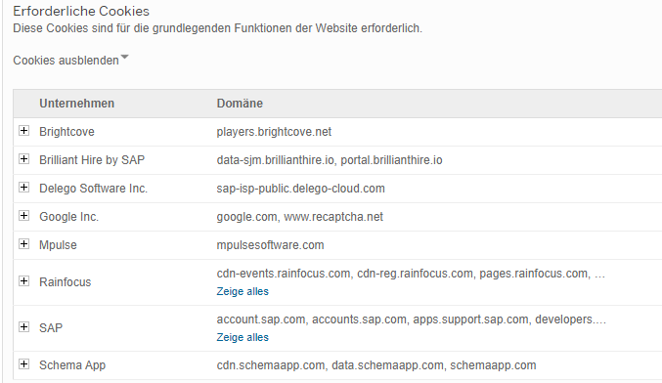Image resolution: width=662 pixels, height=383 pixels.
Task: Click the Diese Cookies sind description text
Action: (x=217, y=28)
